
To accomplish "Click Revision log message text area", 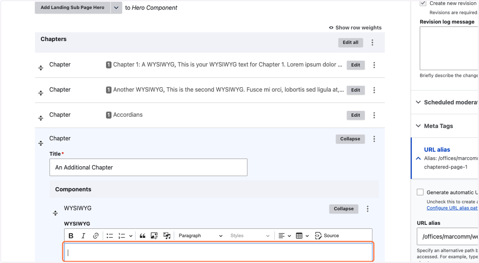I will (x=449, y=49).
